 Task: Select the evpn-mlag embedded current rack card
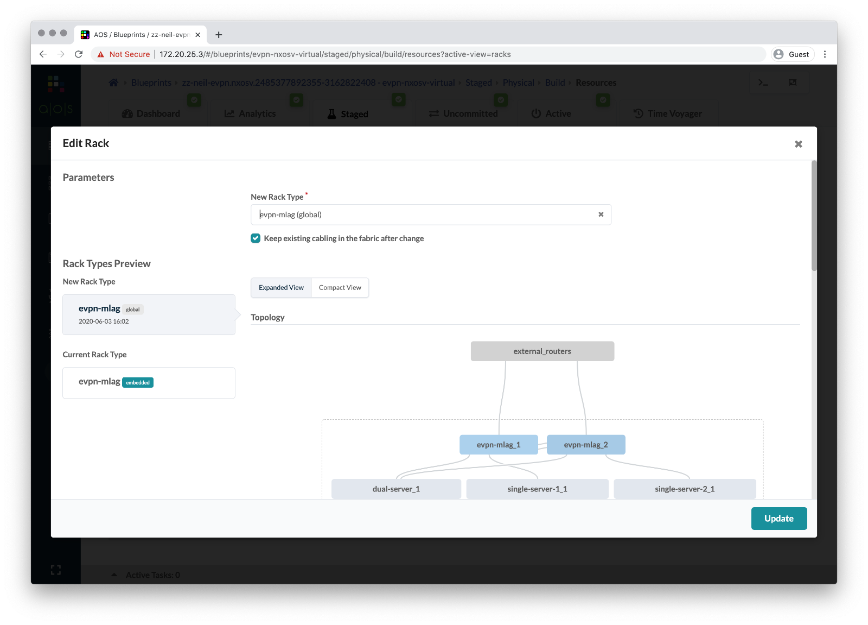[149, 383]
